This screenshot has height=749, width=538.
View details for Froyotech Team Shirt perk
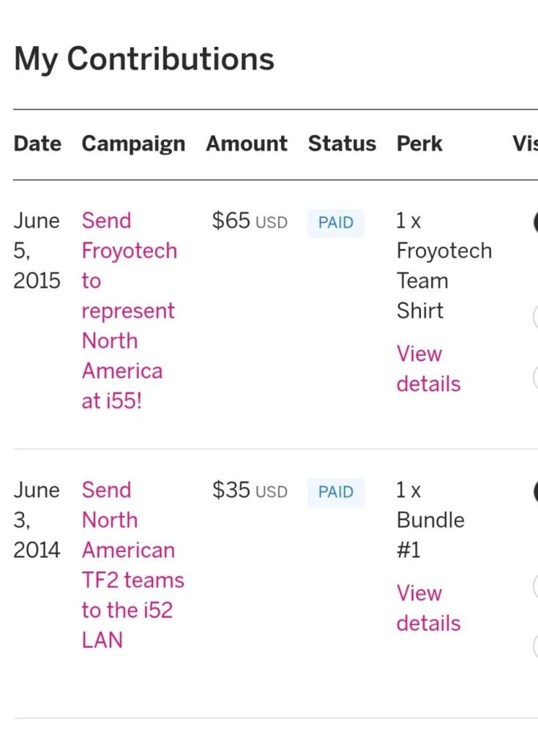[x=428, y=369]
